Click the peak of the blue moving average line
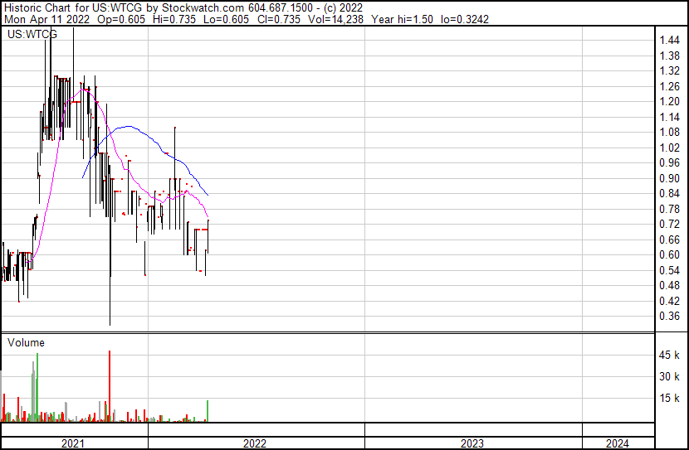This screenshot has height=450, width=689. (126, 127)
